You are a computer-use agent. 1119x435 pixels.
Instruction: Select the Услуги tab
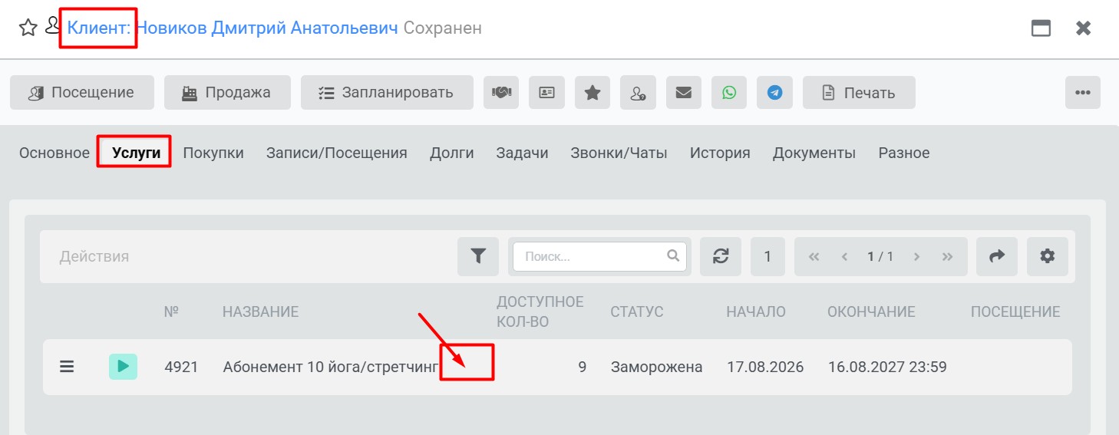click(x=136, y=153)
